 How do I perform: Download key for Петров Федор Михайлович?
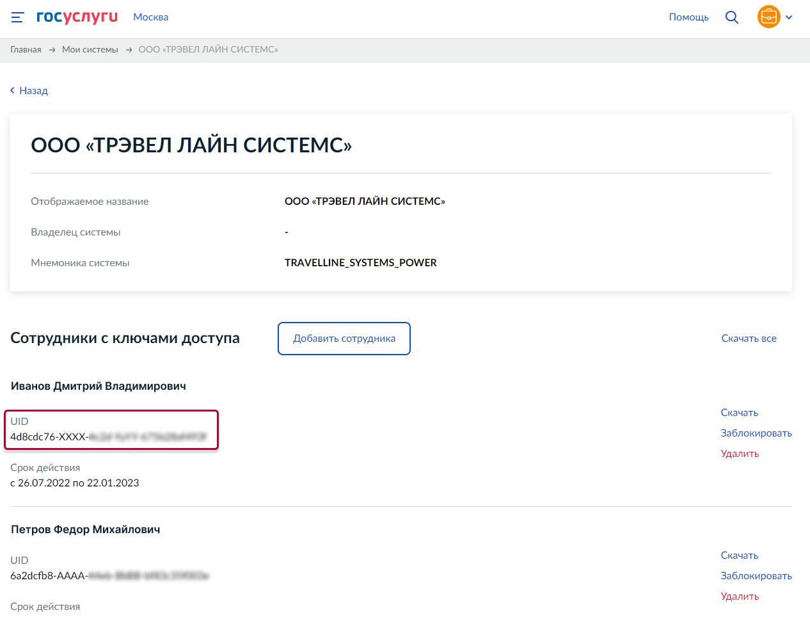[739, 556]
